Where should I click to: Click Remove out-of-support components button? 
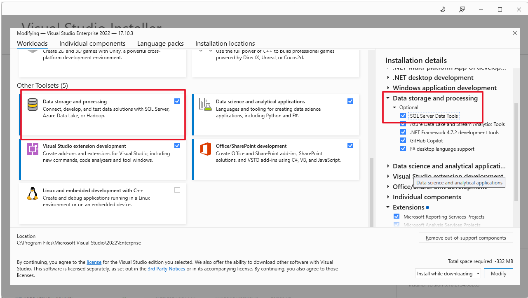(x=466, y=238)
